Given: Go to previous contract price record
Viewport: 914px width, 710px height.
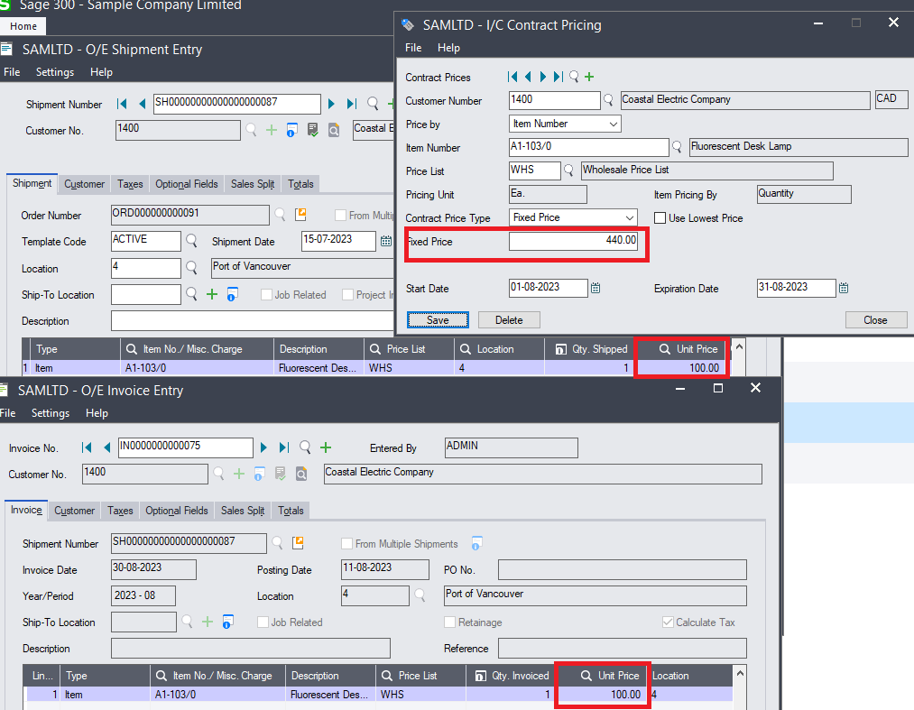Looking at the screenshot, I should point(528,77).
